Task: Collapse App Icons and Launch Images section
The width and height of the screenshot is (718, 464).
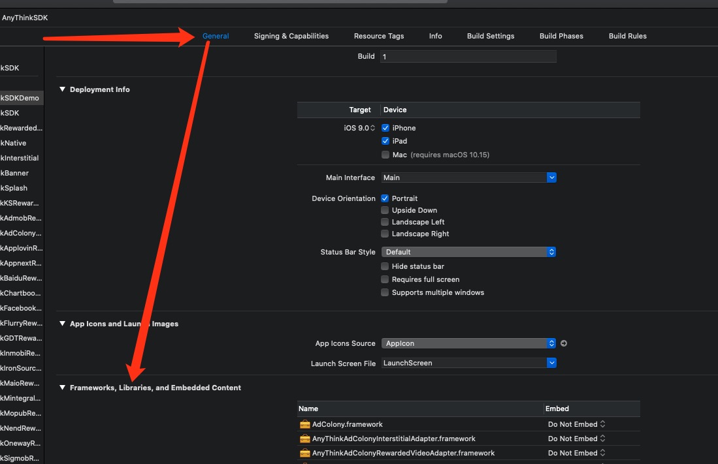Action: click(62, 324)
